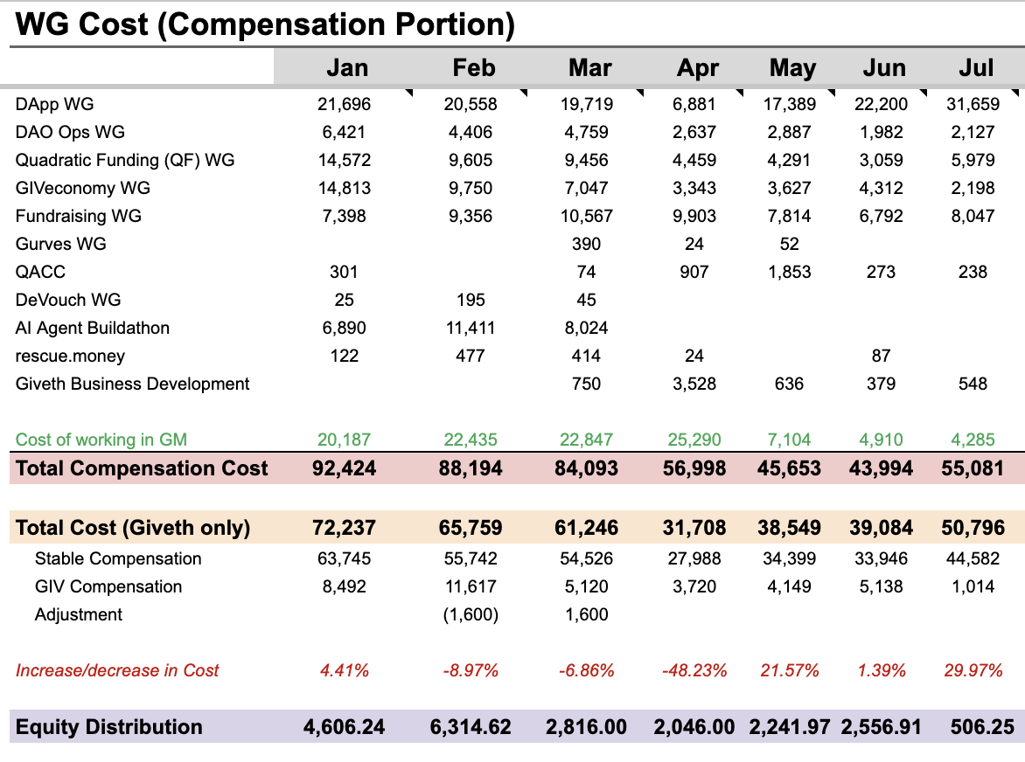Select the Apr column header

coord(697,68)
